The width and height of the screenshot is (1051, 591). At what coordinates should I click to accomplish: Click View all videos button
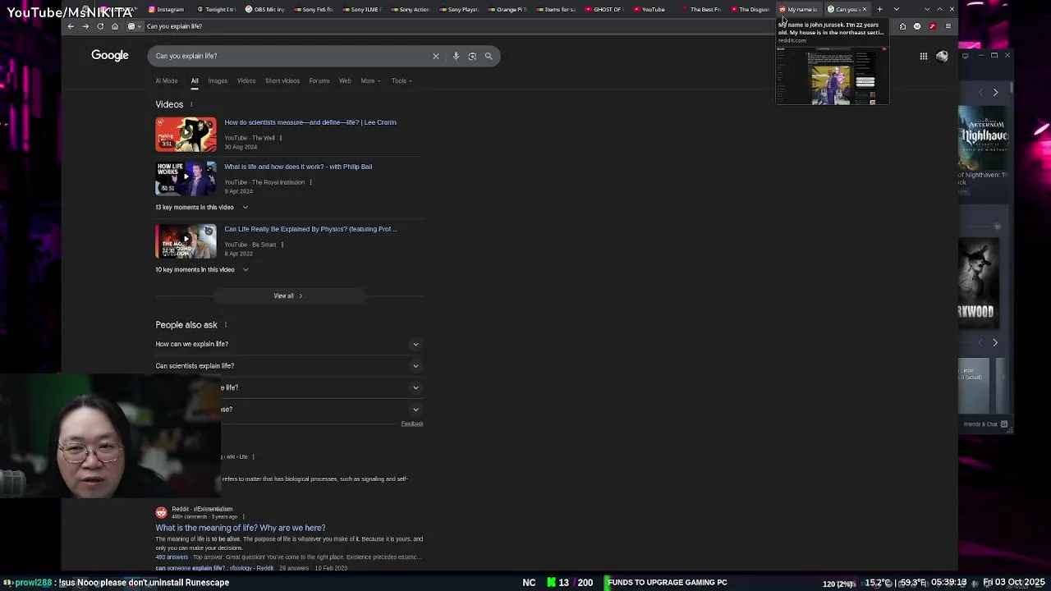(288, 295)
